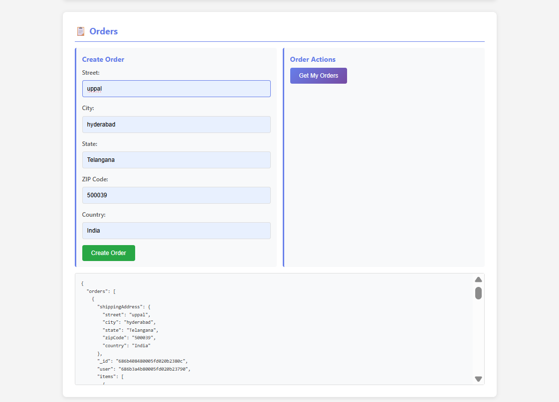Click the State field containing Telangana
The image size is (559, 402).
pyautogui.click(x=177, y=160)
